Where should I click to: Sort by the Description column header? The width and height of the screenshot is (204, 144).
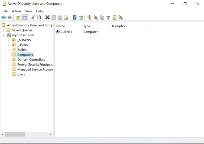point(129,26)
